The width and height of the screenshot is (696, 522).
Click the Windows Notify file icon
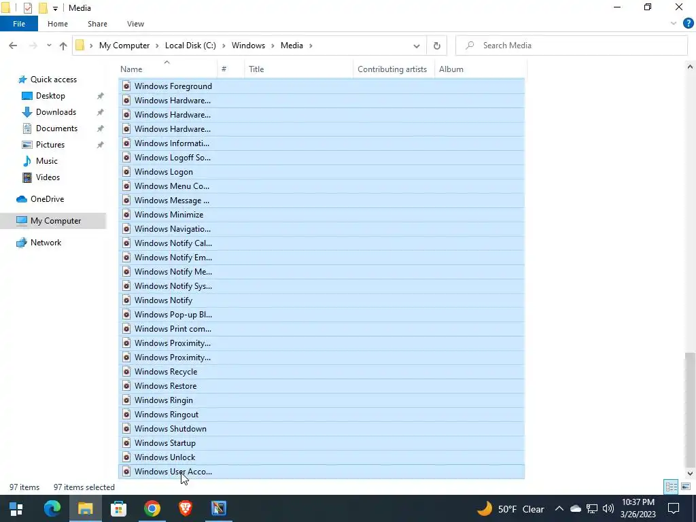click(126, 300)
